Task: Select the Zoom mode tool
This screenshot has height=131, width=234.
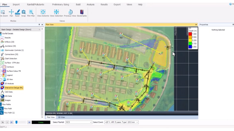Action: [x=4, y=13]
